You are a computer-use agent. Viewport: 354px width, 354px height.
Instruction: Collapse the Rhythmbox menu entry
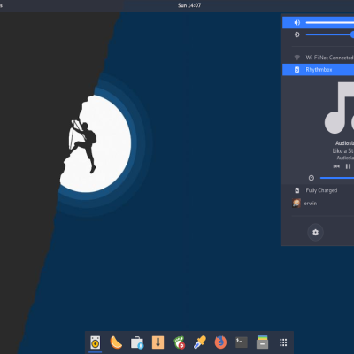[x=318, y=70]
